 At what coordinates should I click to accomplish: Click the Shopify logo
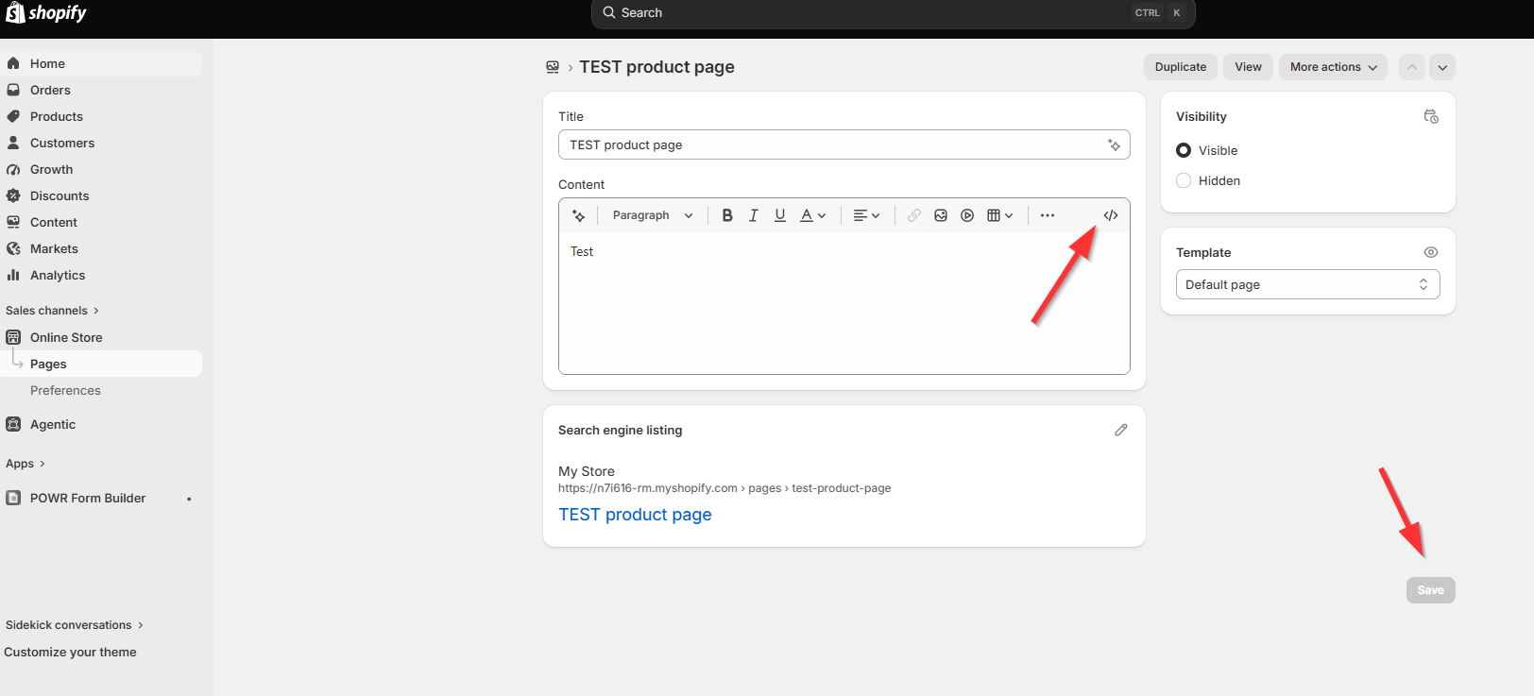[46, 13]
